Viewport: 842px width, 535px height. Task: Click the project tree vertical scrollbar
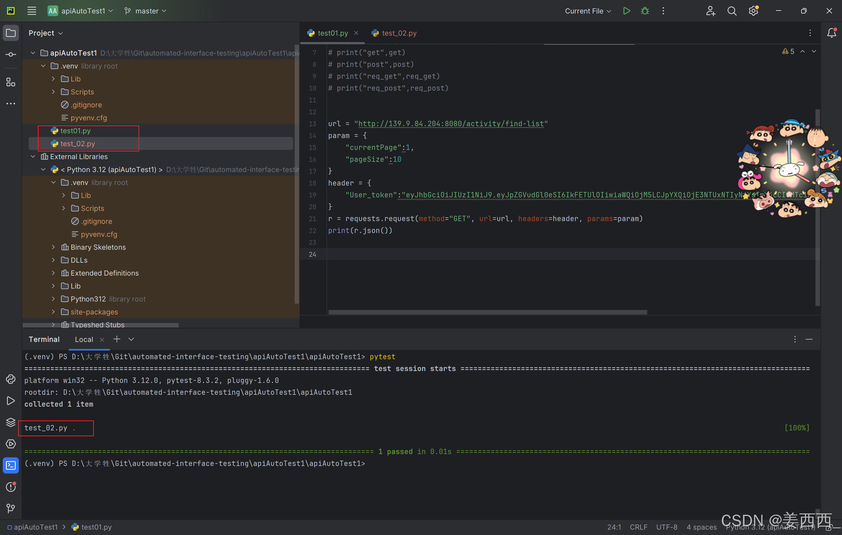pos(297,174)
